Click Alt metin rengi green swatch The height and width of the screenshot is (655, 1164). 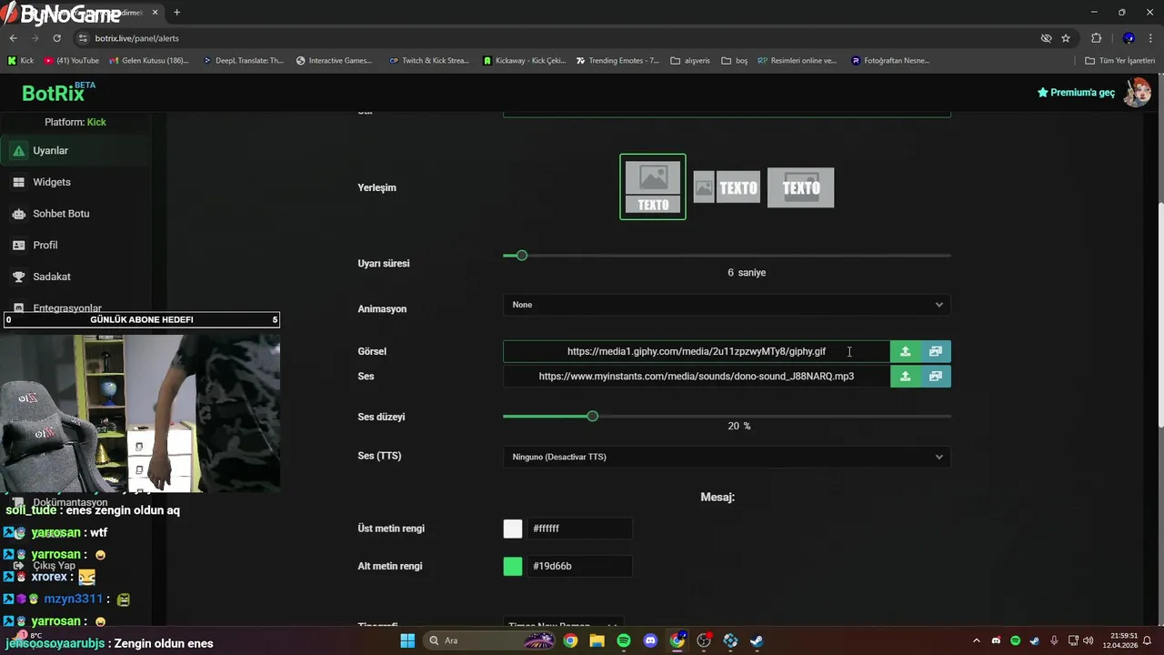(x=513, y=566)
